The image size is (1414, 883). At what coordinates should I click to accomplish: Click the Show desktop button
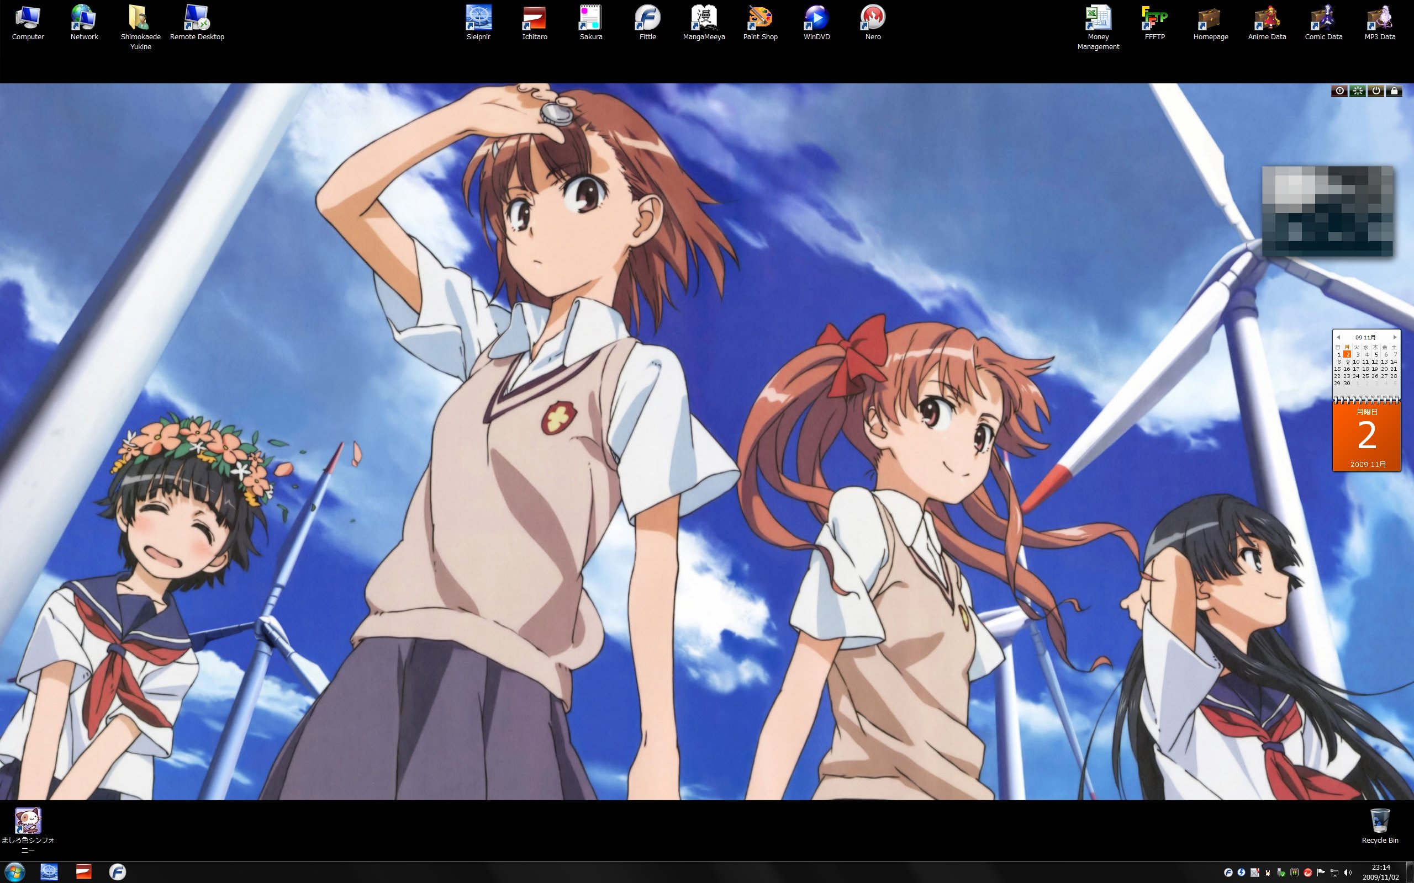pos(1410,873)
